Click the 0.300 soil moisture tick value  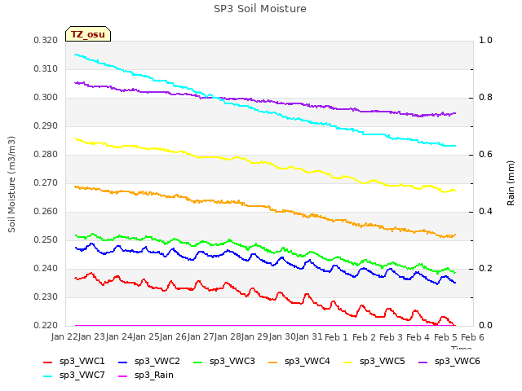46,98
